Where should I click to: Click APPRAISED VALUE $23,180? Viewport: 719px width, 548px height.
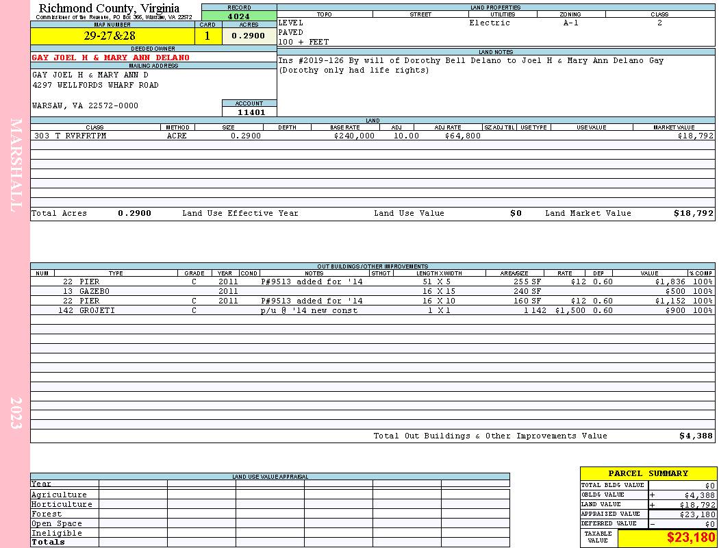click(x=697, y=514)
